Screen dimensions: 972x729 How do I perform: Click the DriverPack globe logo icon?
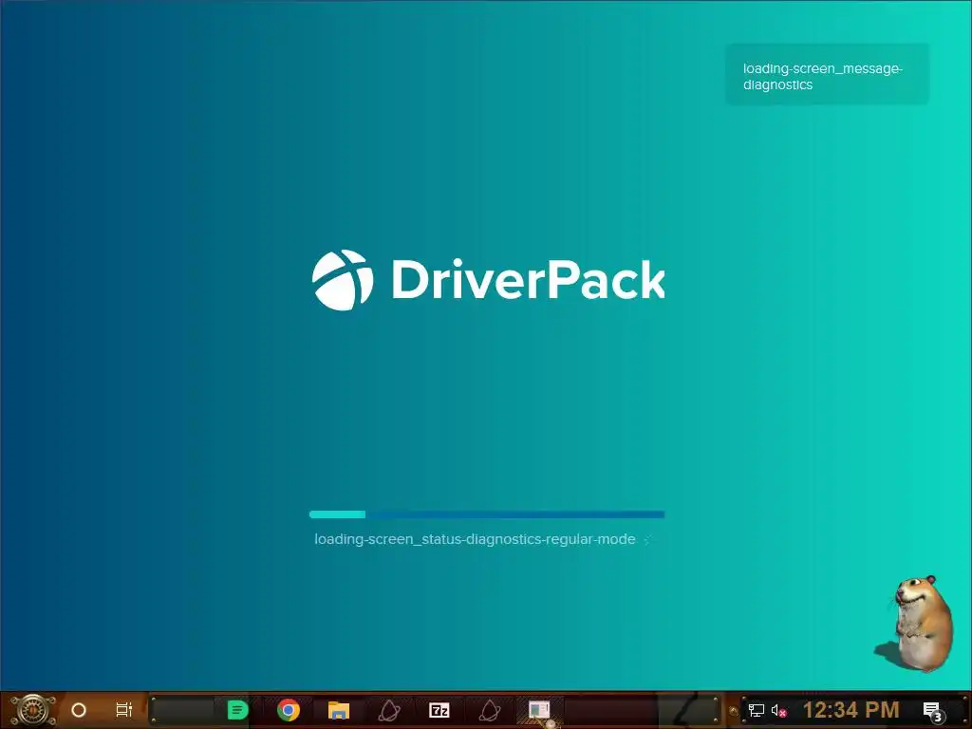pos(342,280)
